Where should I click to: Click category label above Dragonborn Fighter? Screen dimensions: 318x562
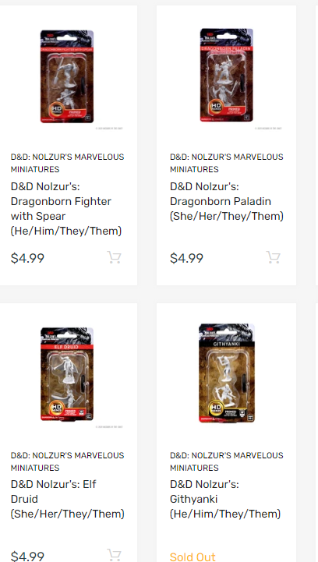click(x=67, y=163)
